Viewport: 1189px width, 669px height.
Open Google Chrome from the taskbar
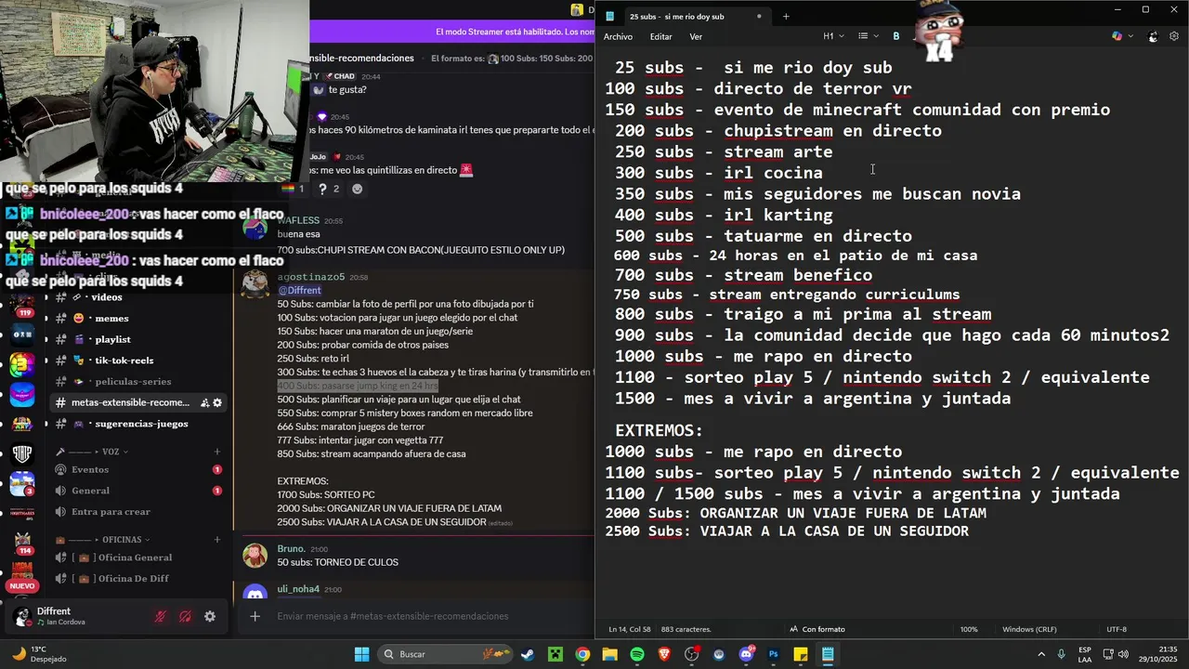click(582, 654)
